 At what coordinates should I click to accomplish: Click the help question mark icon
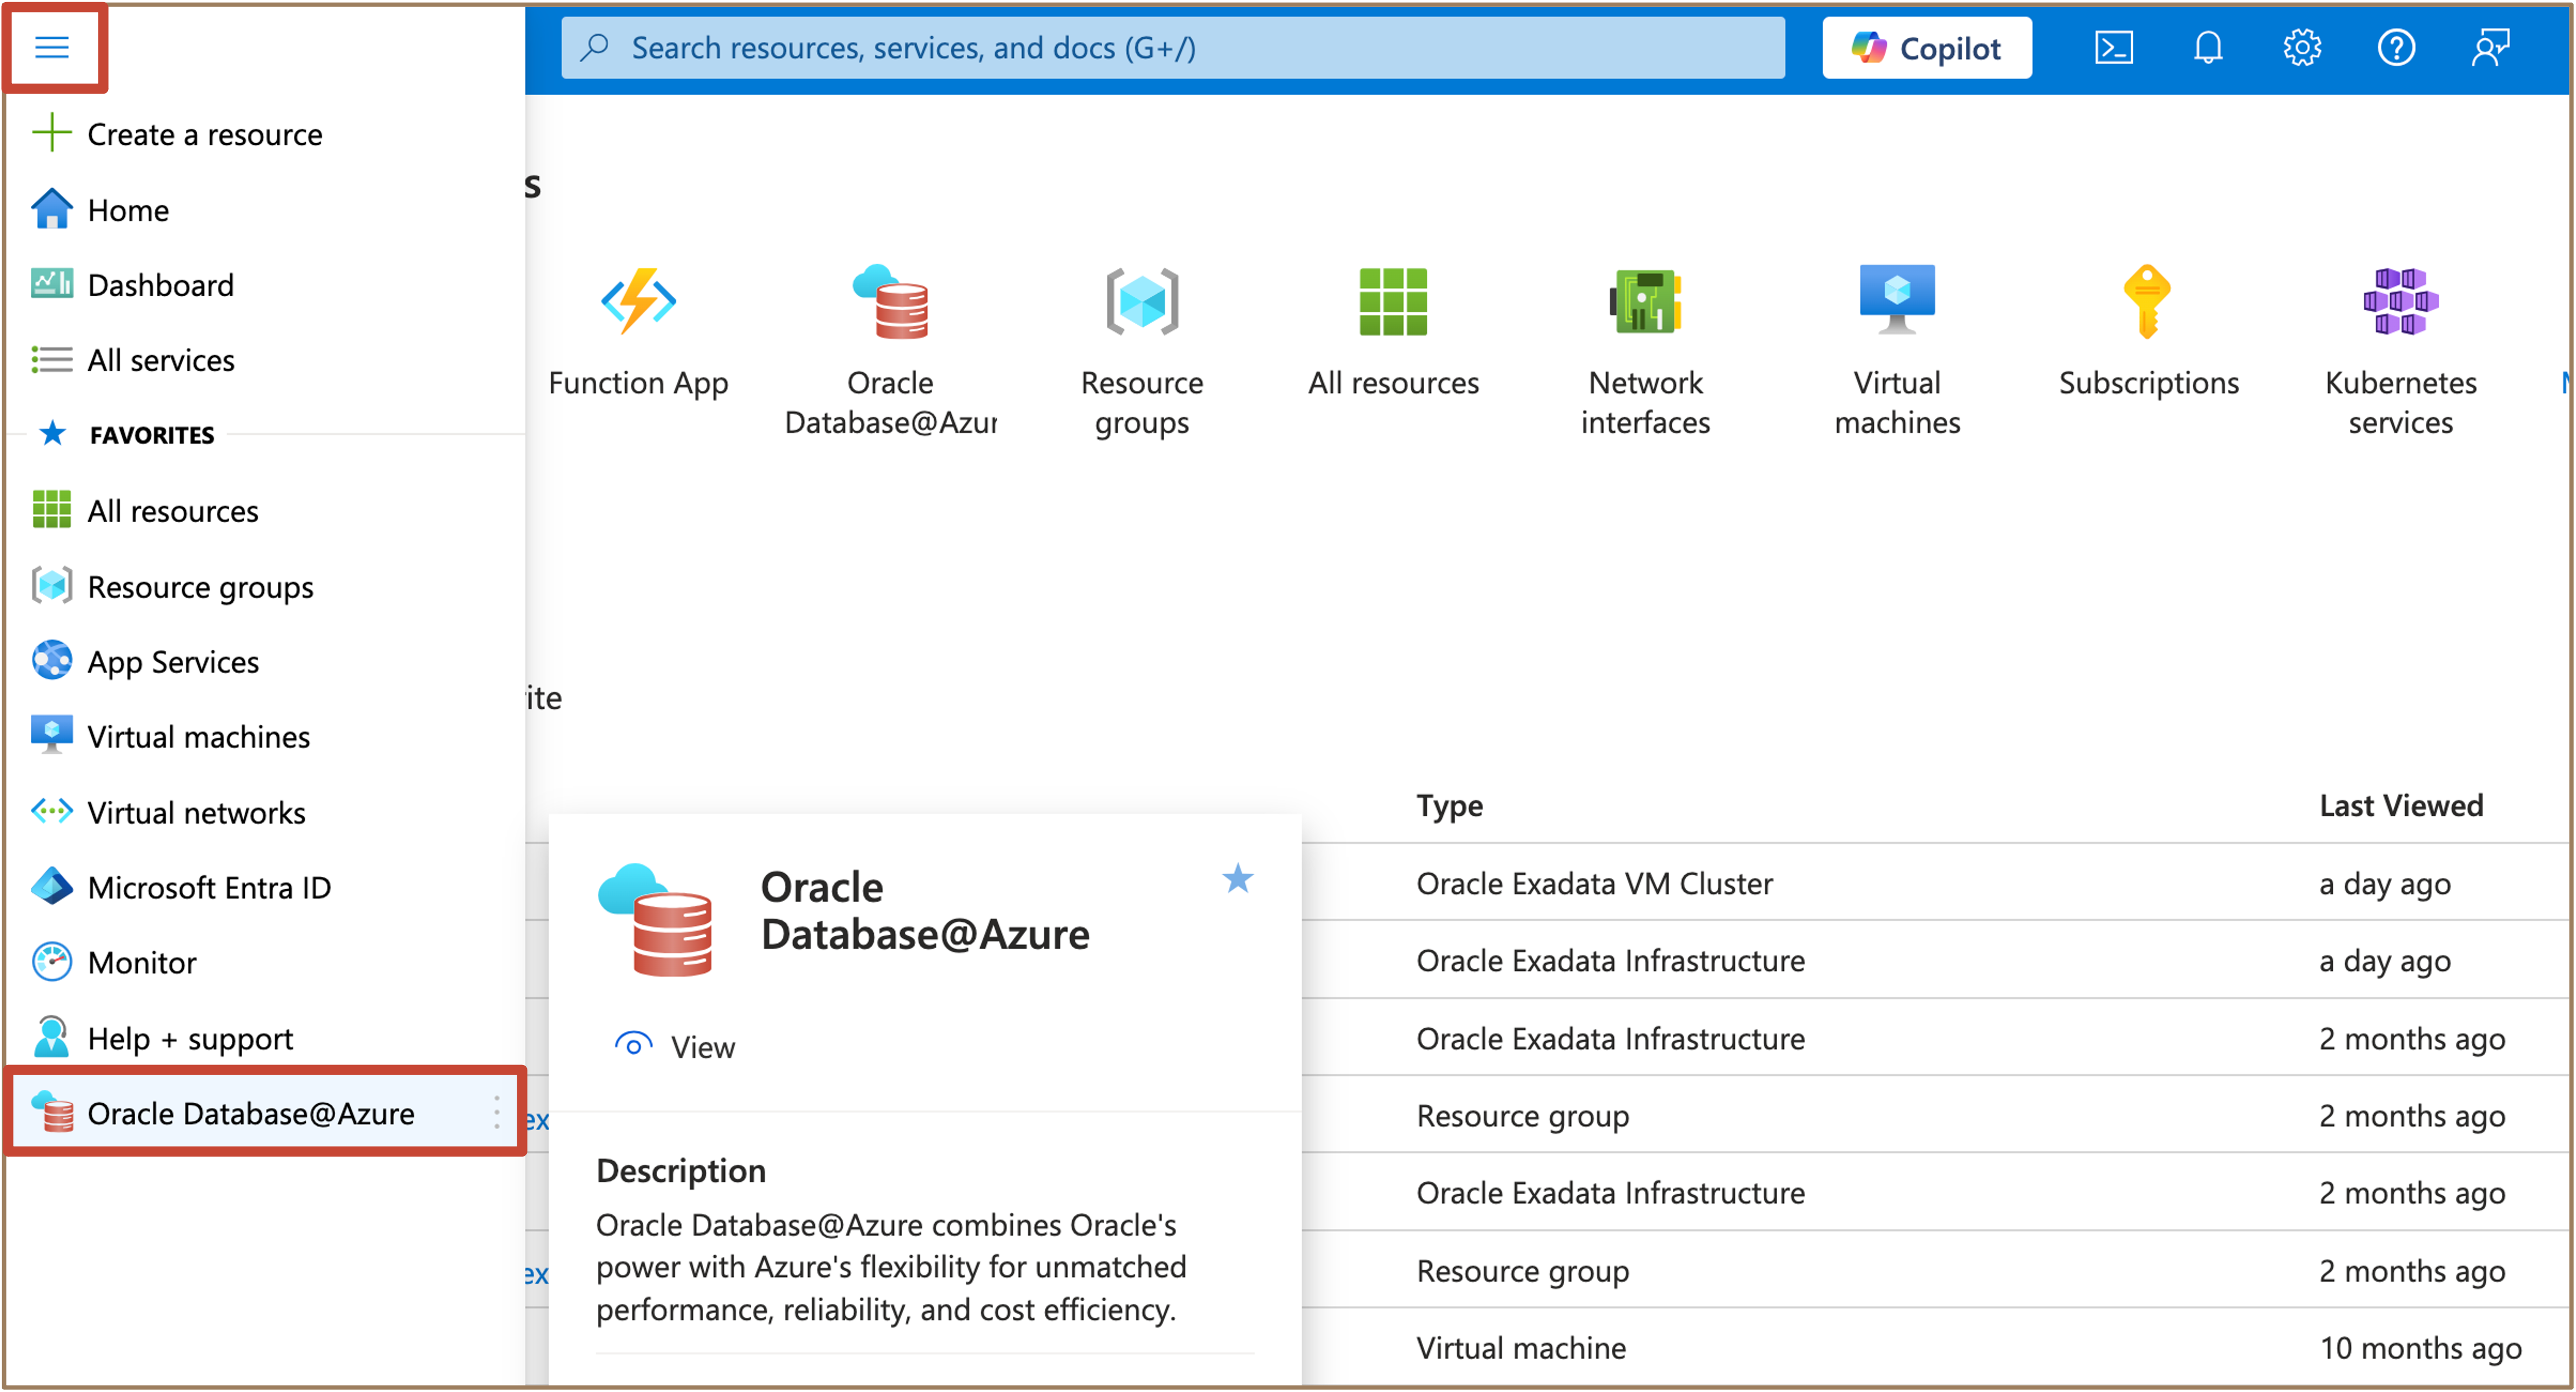[x=2396, y=47]
